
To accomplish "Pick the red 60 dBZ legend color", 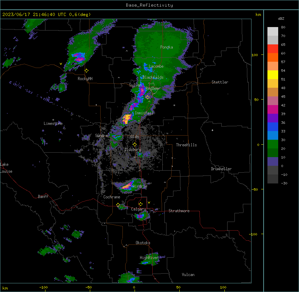I will click(x=273, y=49).
